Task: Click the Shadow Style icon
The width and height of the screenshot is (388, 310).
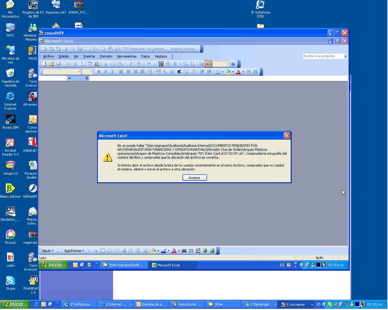Action: [205, 251]
